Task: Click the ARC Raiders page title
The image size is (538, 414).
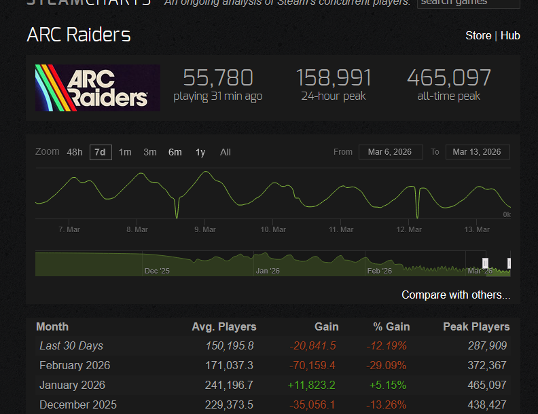Action: click(x=79, y=35)
